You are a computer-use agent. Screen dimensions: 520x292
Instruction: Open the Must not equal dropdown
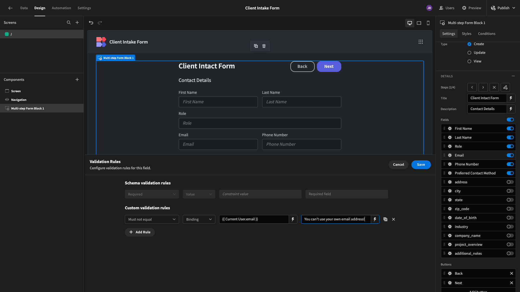152,219
